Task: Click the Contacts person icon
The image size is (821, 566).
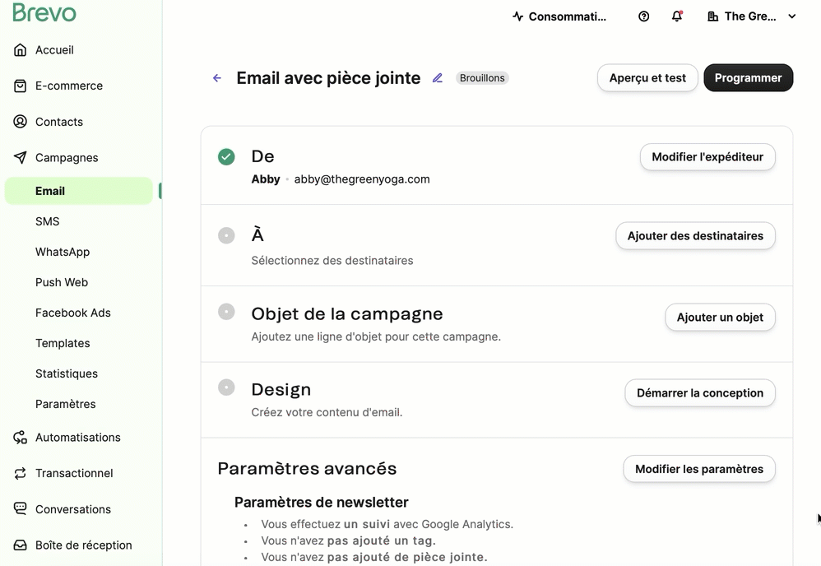Action: (20, 122)
